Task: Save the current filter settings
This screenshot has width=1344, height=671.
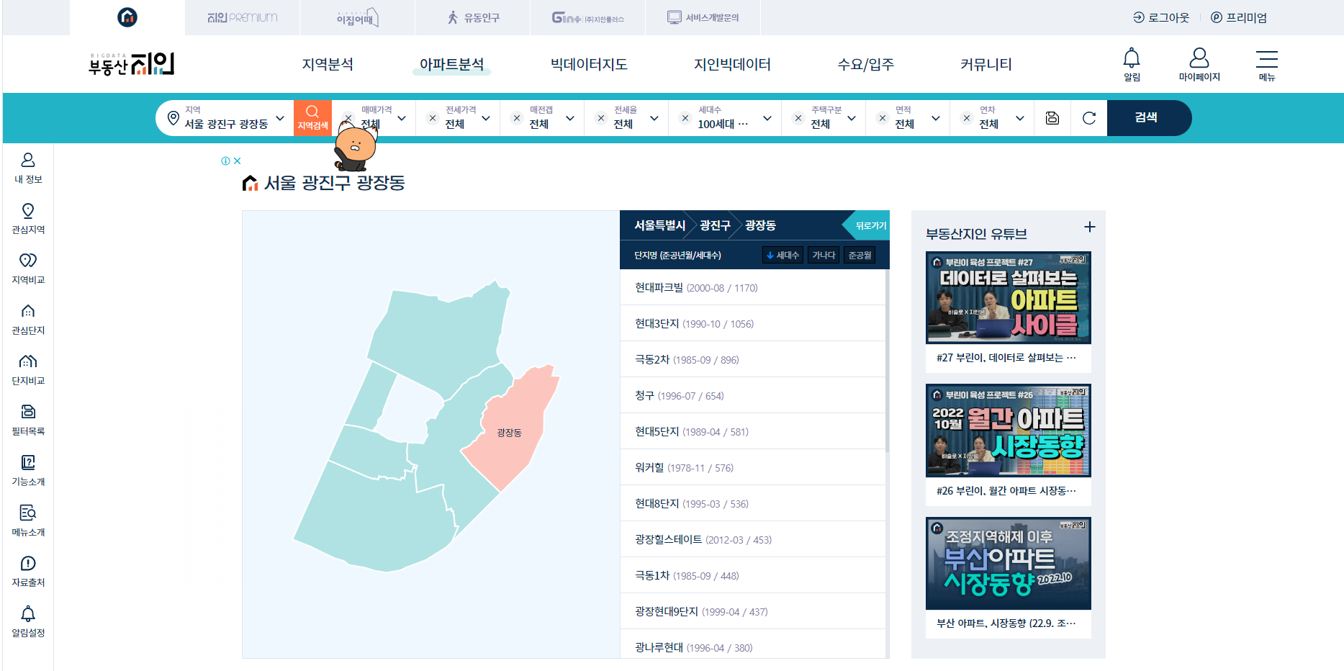Action: [1052, 117]
